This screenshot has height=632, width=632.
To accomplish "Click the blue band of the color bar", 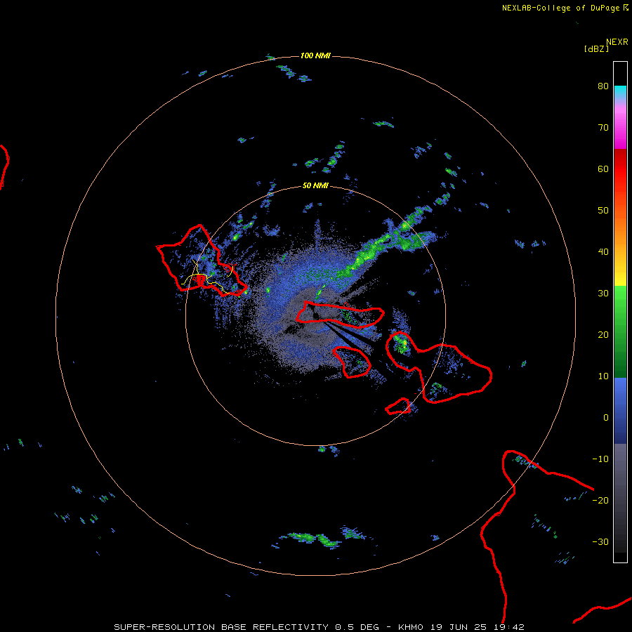I will click(620, 411).
